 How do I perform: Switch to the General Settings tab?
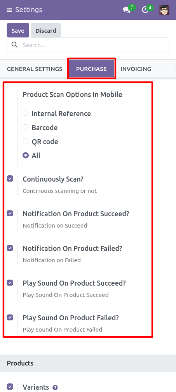(x=35, y=69)
